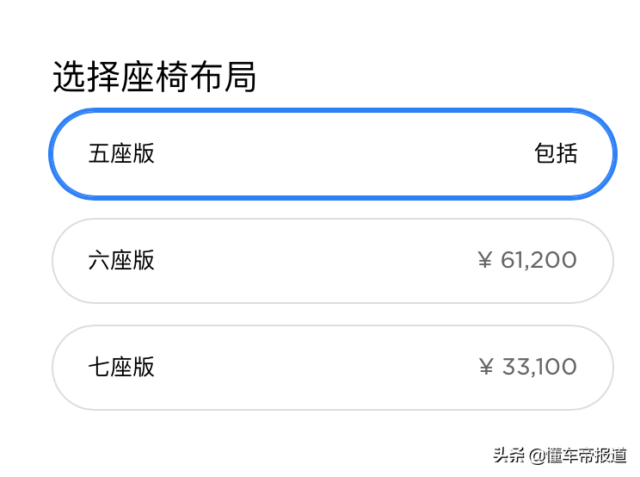Click the @ symbol in the watermark
The height and width of the screenshot is (477, 640).
pyautogui.click(x=537, y=455)
